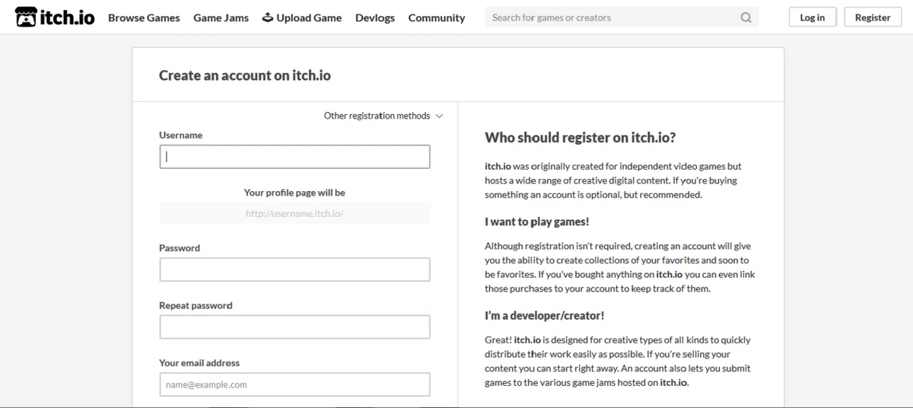Click the Upload Game joystick icon
The height and width of the screenshot is (408, 913).
267,17
